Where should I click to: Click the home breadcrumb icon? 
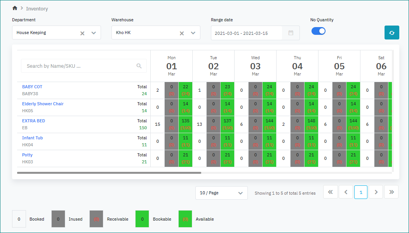(15, 8)
